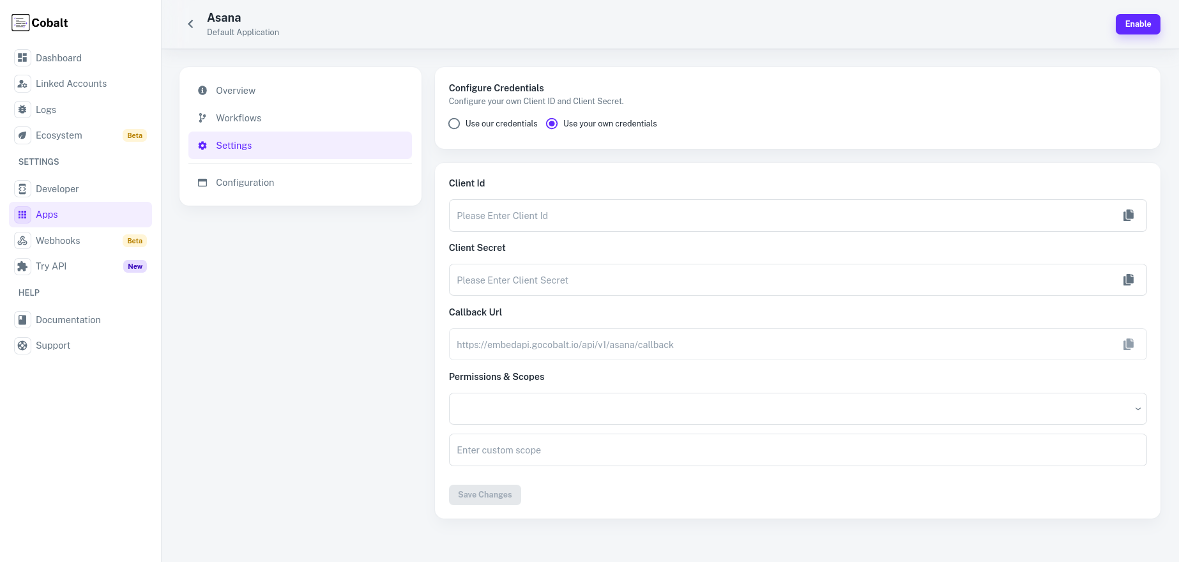
Task: Open the Configuration tab
Action: point(300,183)
